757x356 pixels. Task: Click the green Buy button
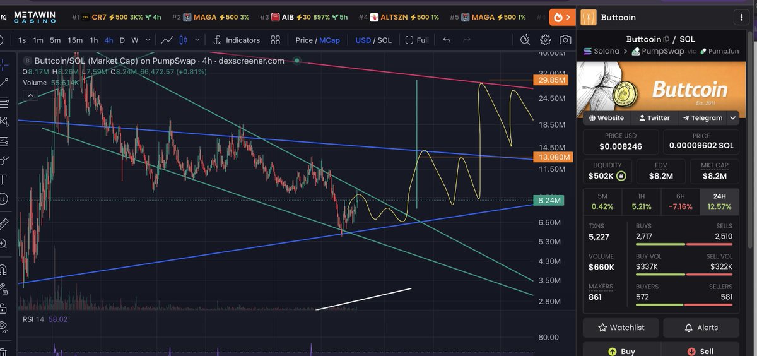click(621, 350)
